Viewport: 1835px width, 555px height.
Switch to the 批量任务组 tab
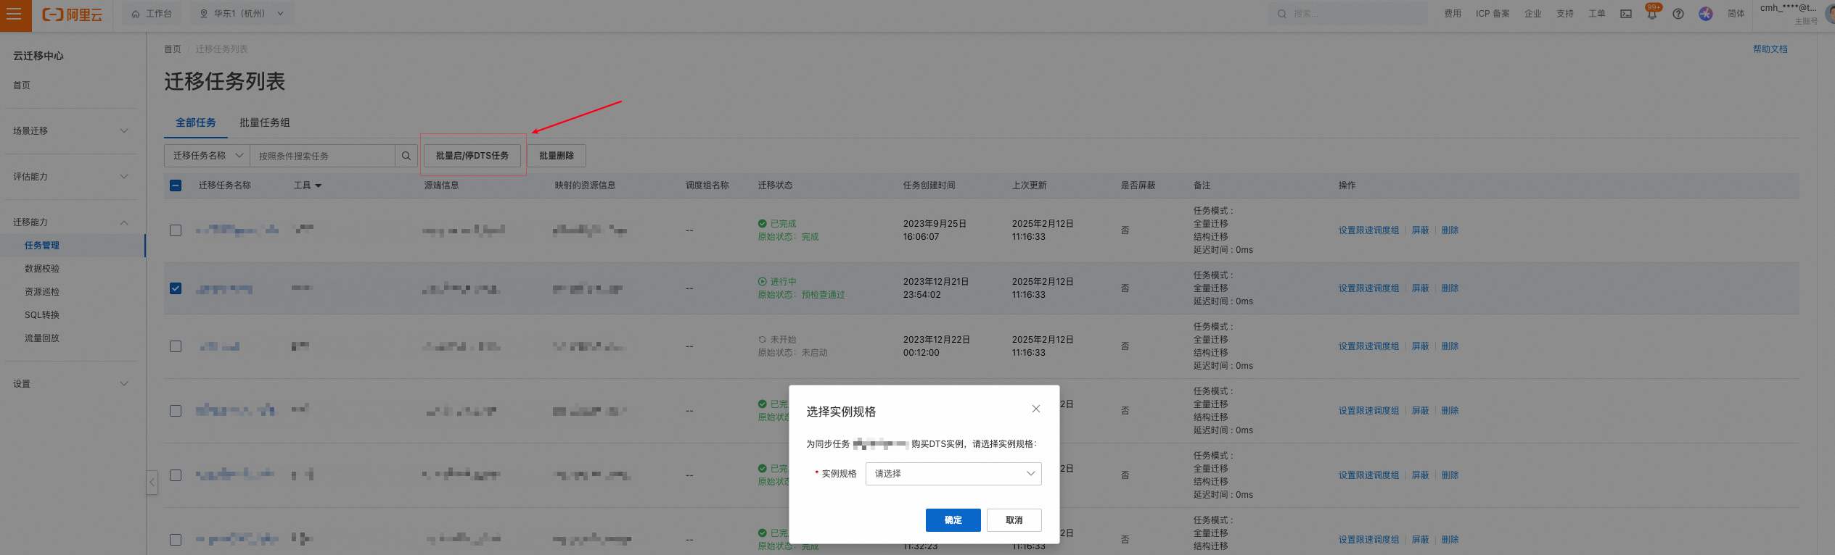coord(265,122)
